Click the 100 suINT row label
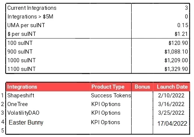The height and width of the screenshot is (137, 194). [x=68, y=43]
